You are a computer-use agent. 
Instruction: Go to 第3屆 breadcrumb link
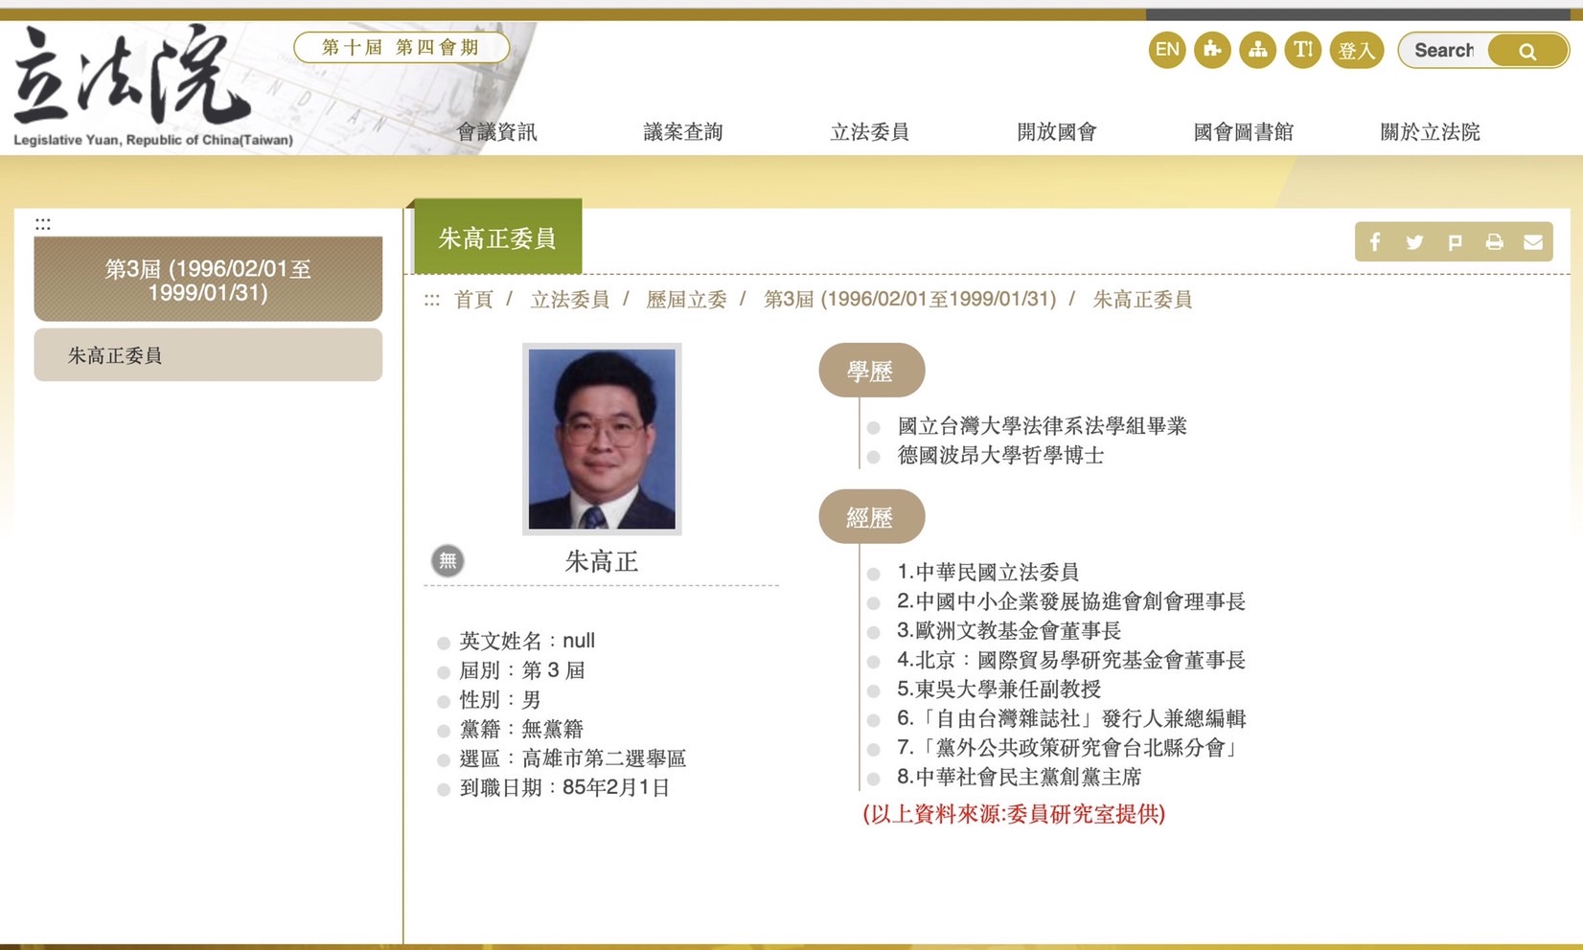909,300
